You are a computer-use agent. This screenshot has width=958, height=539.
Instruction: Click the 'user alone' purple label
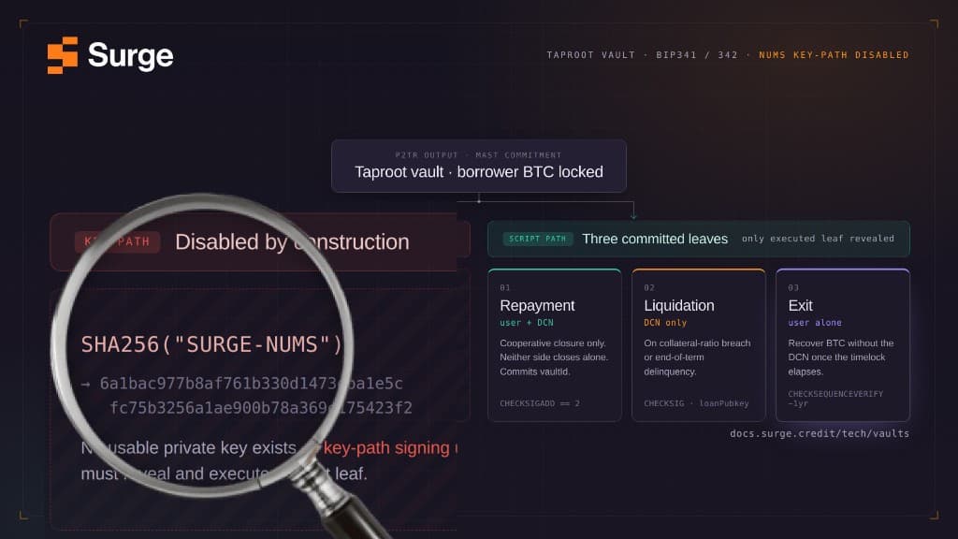click(x=815, y=323)
